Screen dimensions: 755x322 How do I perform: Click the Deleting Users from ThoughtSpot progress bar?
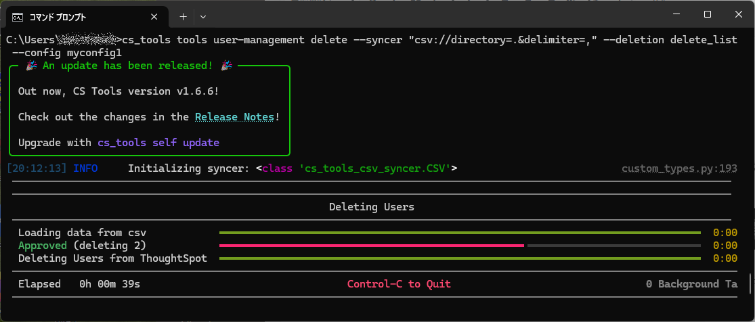click(460, 258)
